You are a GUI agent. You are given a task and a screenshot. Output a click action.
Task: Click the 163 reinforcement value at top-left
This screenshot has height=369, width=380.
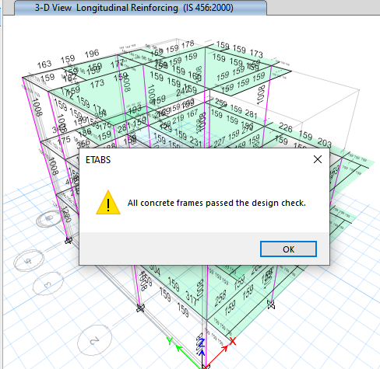(44, 64)
